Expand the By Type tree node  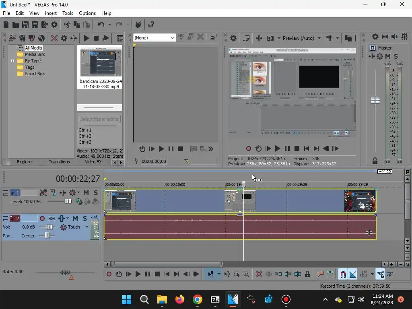click(x=12, y=61)
